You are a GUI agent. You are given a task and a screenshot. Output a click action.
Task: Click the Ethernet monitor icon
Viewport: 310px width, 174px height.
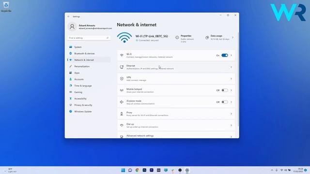click(122, 67)
